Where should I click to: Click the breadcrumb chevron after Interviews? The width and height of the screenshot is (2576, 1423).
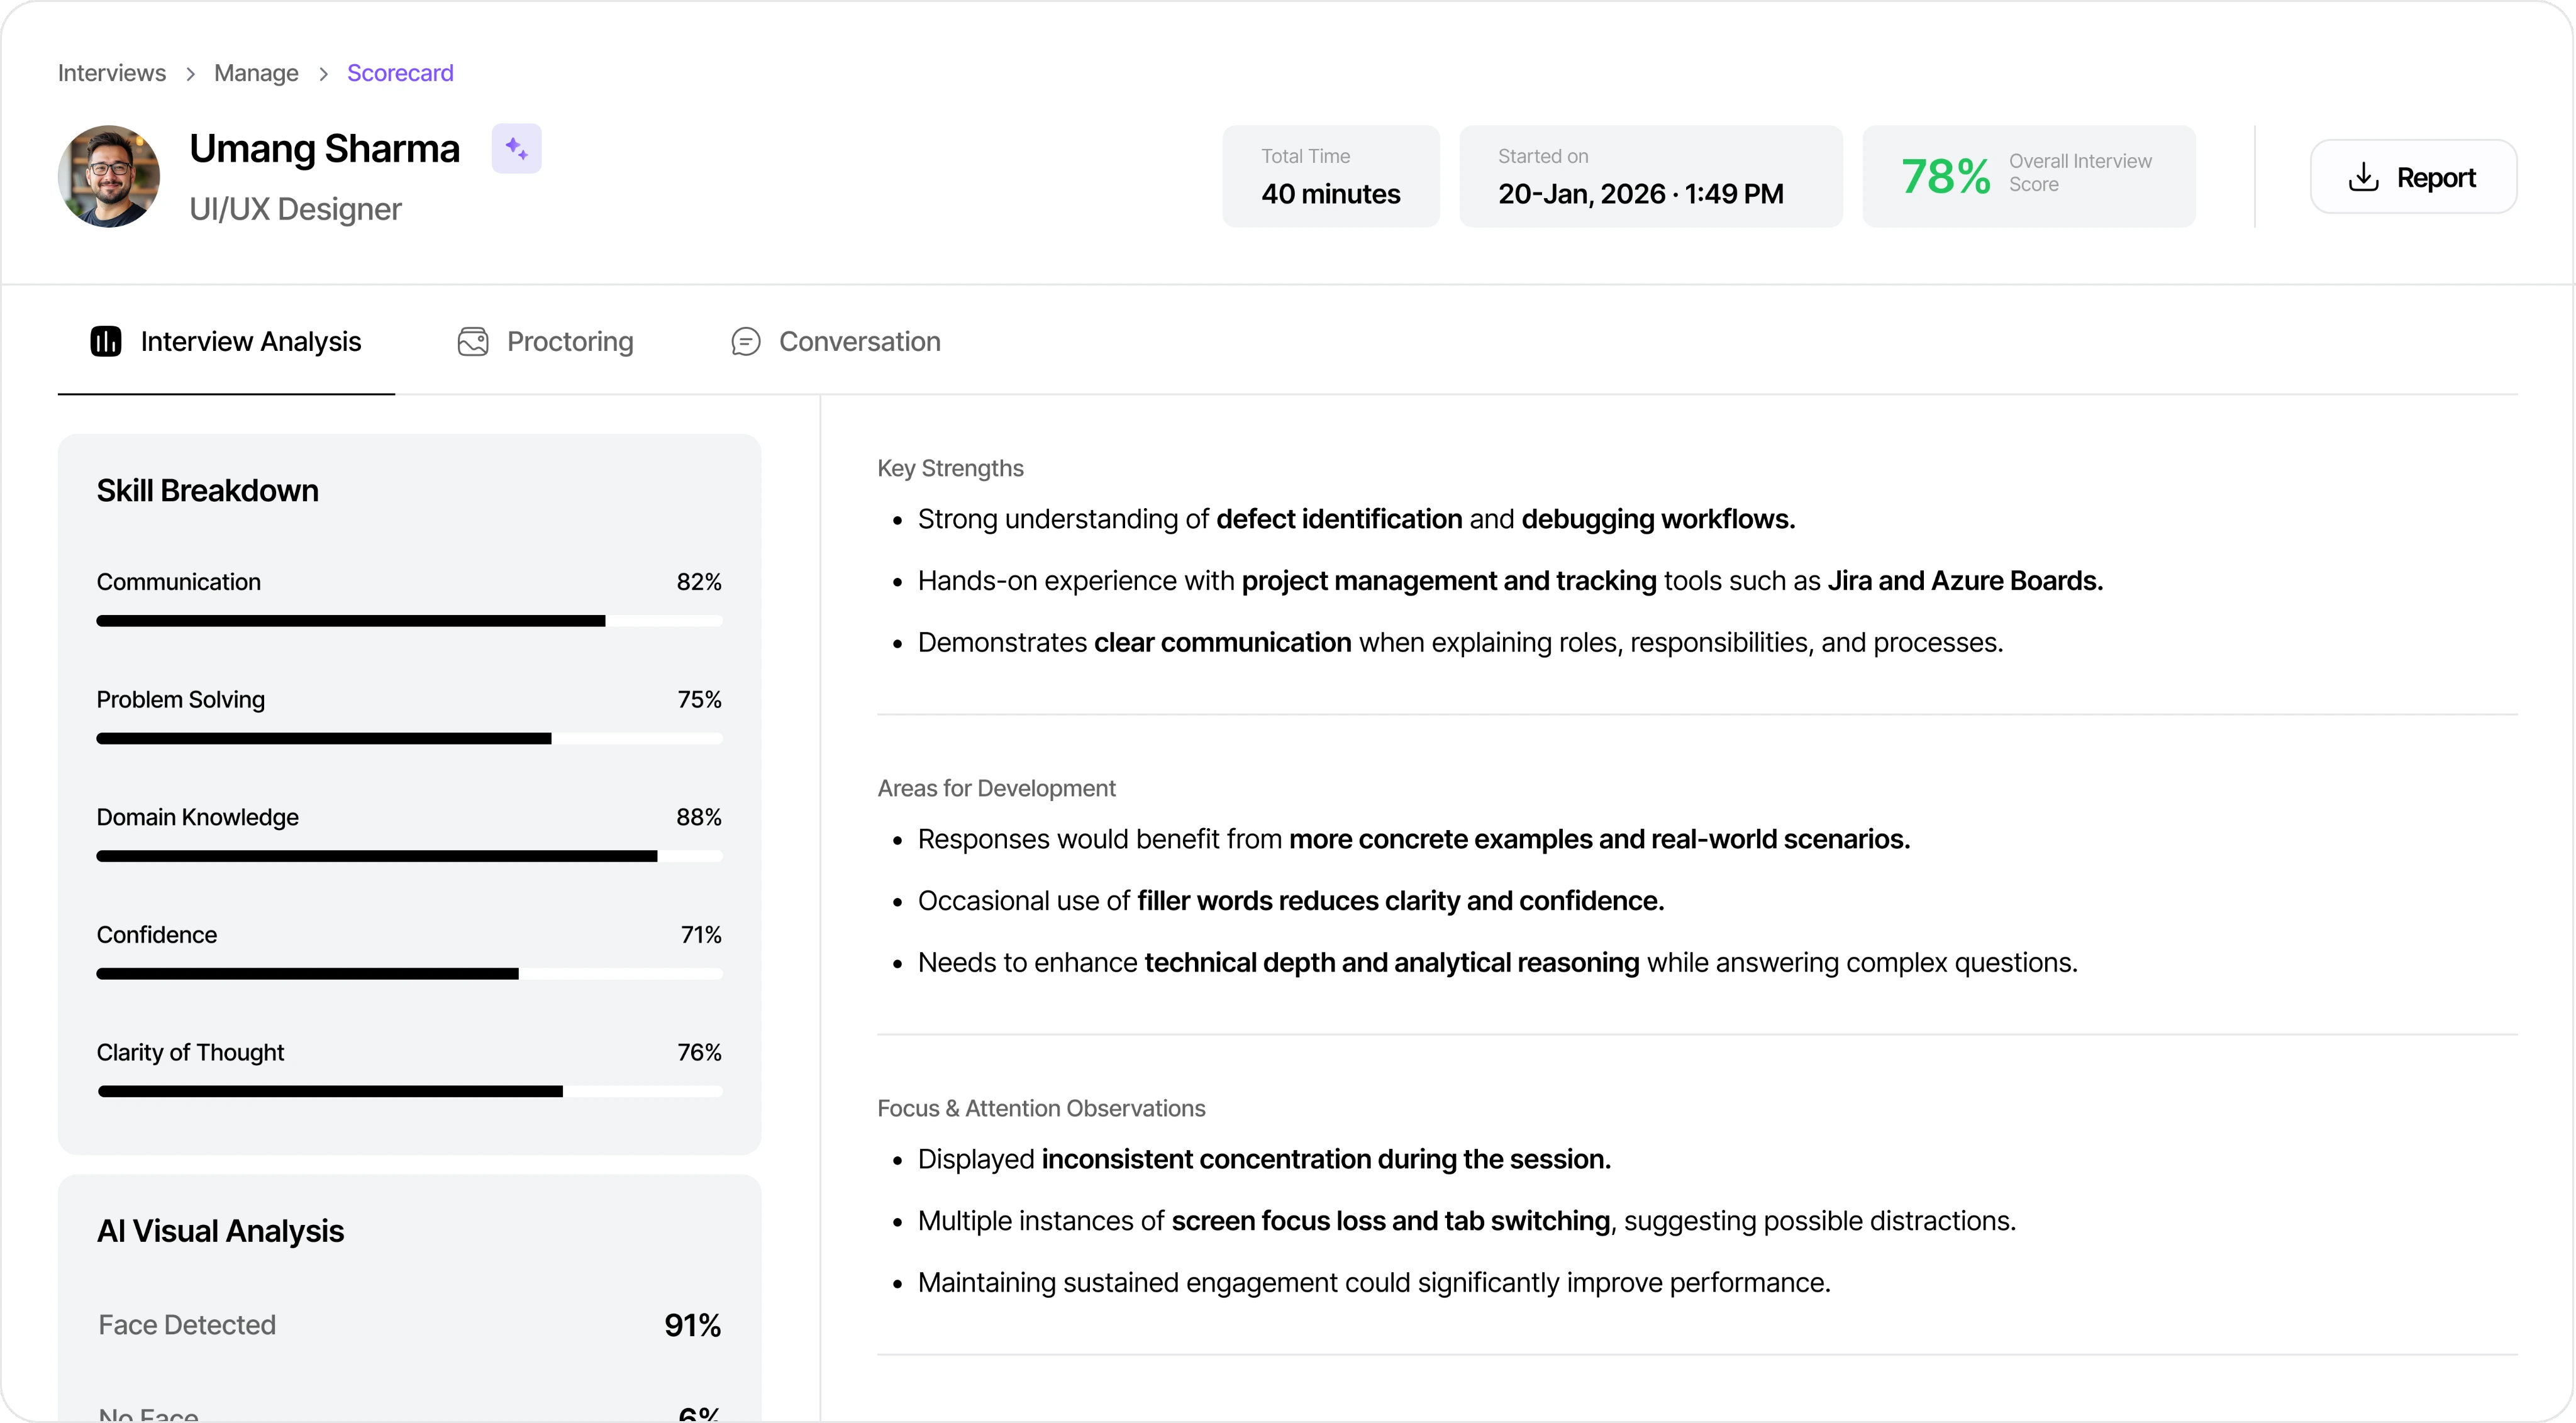tap(190, 73)
